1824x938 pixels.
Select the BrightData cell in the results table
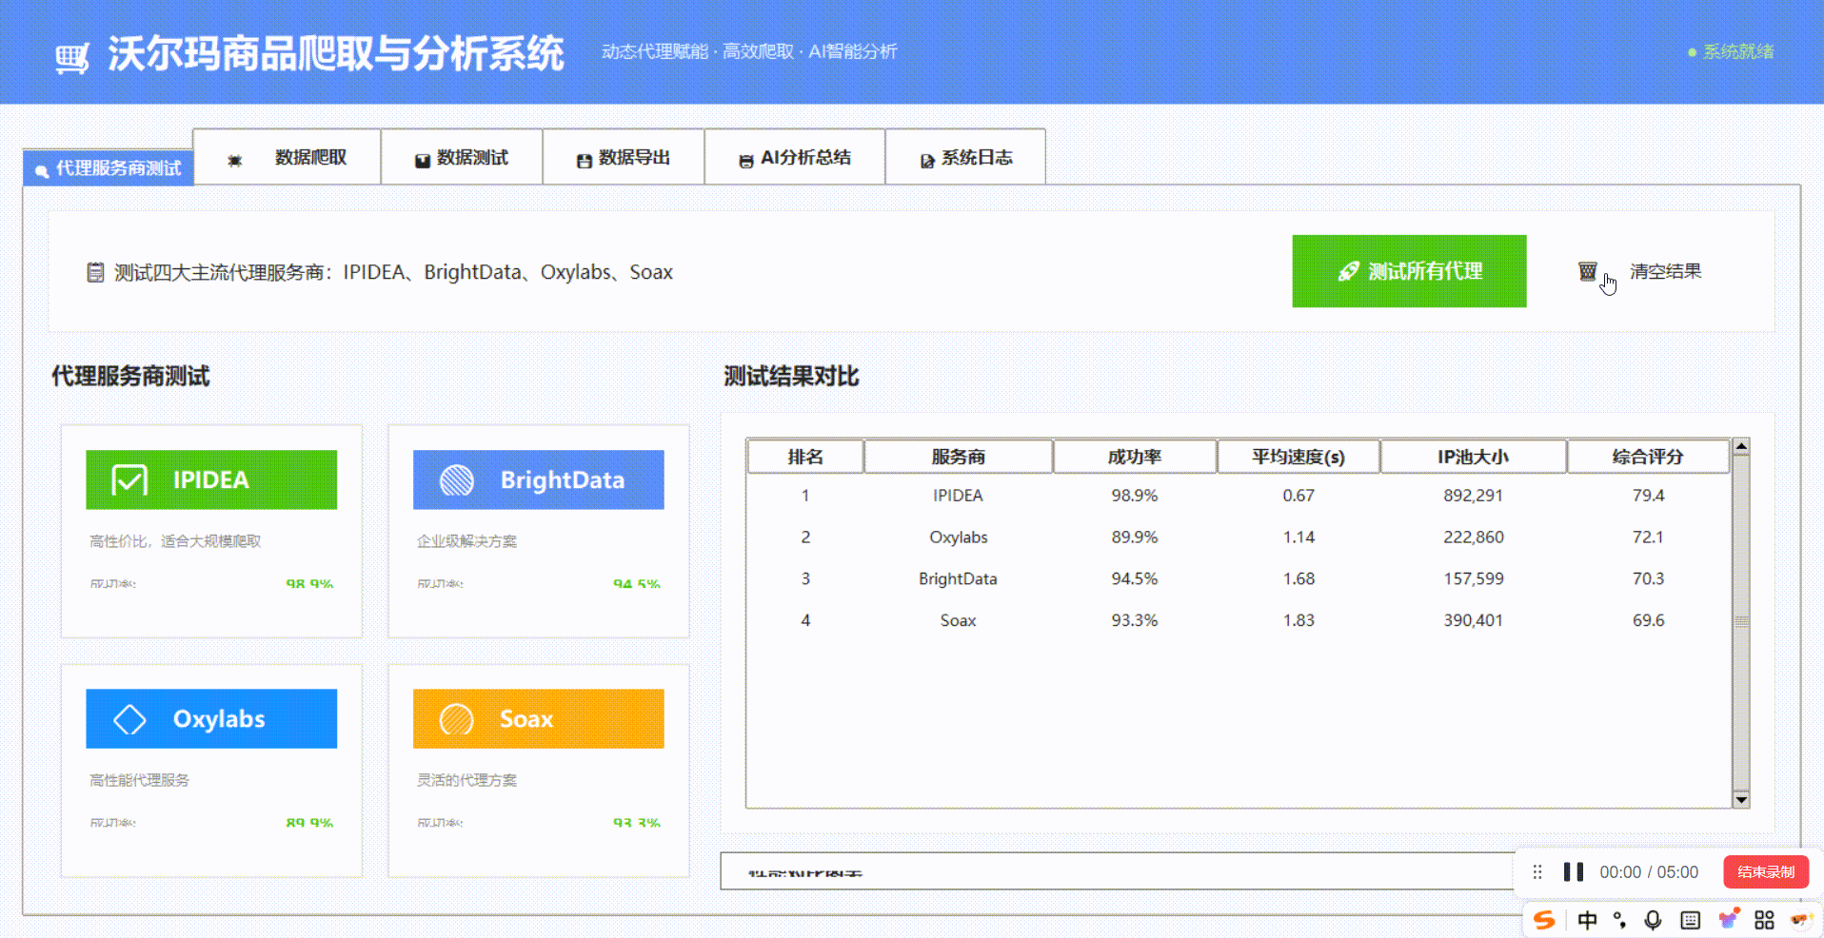pos(958,579)
